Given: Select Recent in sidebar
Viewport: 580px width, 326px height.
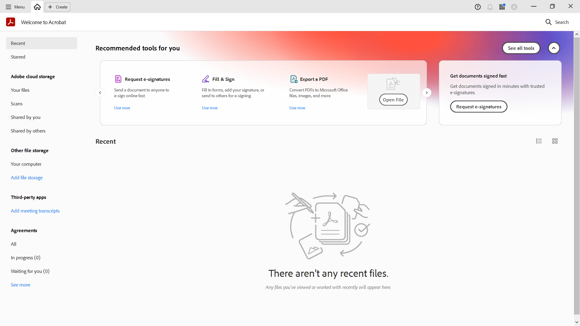Looking at the screenshot, I should (x=41, y=43).
